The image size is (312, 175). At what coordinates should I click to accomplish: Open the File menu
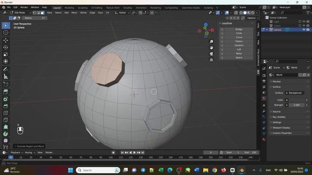tap(9, 7)
